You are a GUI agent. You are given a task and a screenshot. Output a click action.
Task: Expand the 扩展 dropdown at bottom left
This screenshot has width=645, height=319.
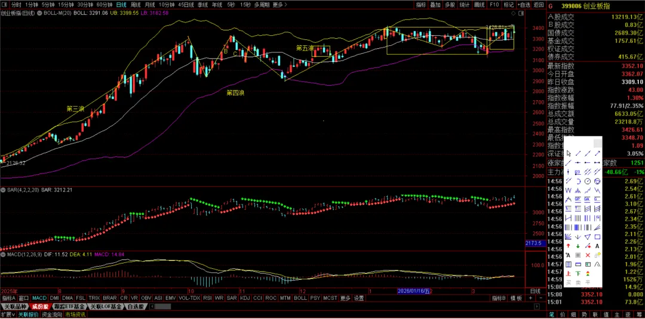click(x=8, y=315)
